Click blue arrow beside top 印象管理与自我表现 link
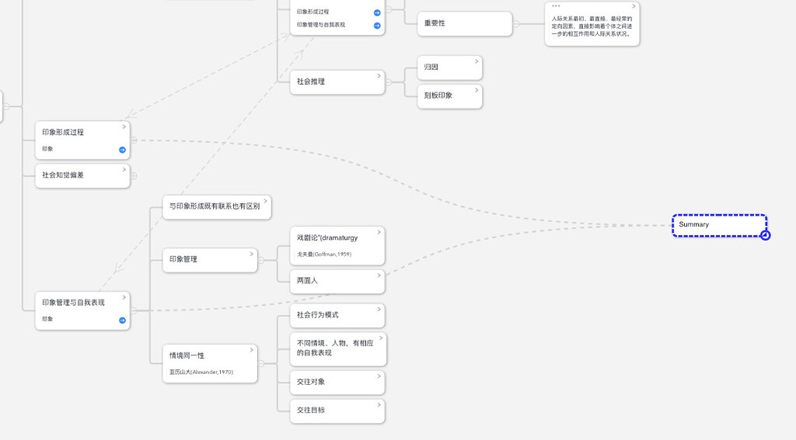This screenshot has width=796, height=440. (377, 26)
